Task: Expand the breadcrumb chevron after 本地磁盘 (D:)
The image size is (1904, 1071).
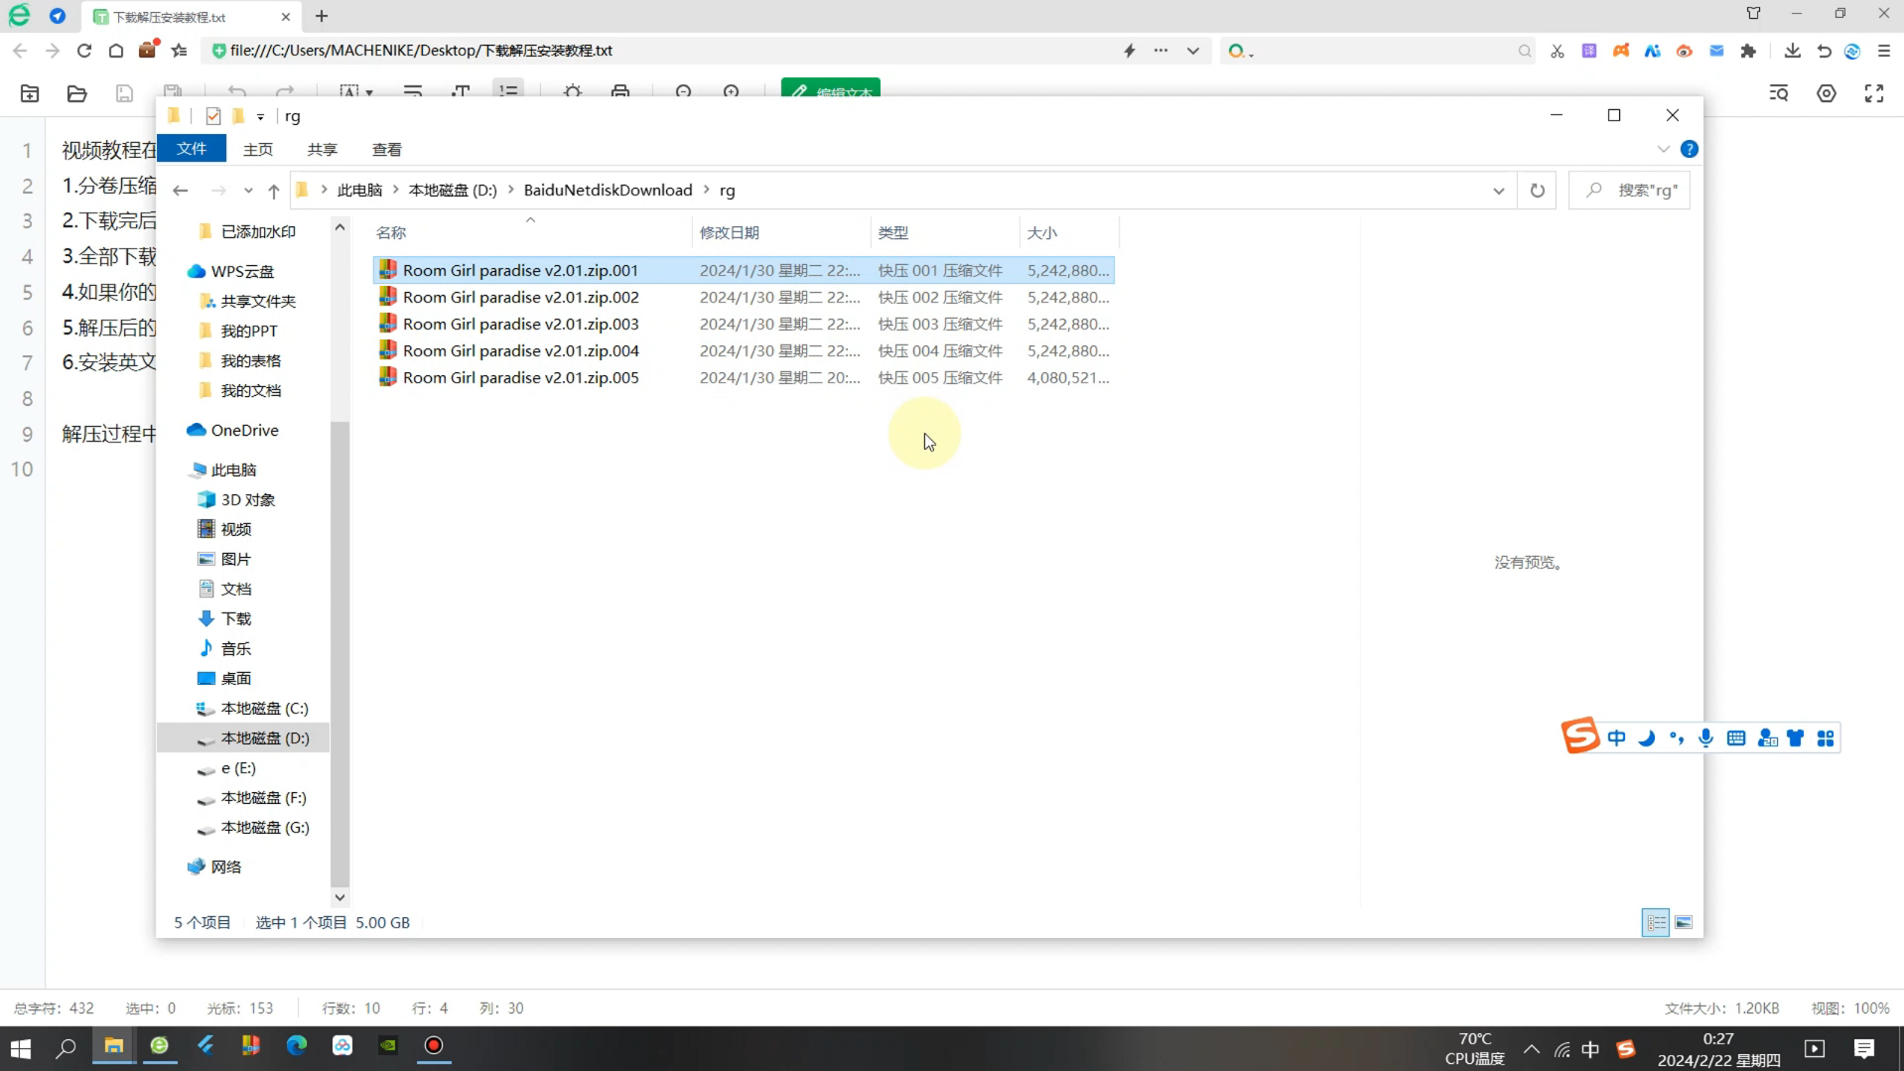Action: pos(511,190)
